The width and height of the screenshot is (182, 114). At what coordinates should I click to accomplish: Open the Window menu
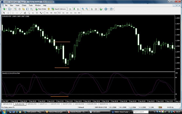click(x=38, y=5)
